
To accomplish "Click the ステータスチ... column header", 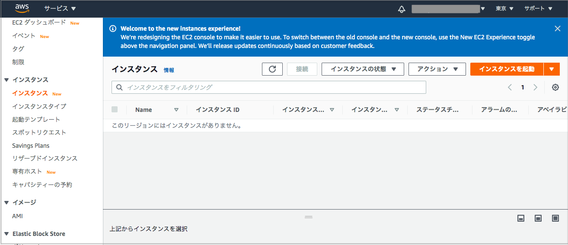I will (437, 110).
